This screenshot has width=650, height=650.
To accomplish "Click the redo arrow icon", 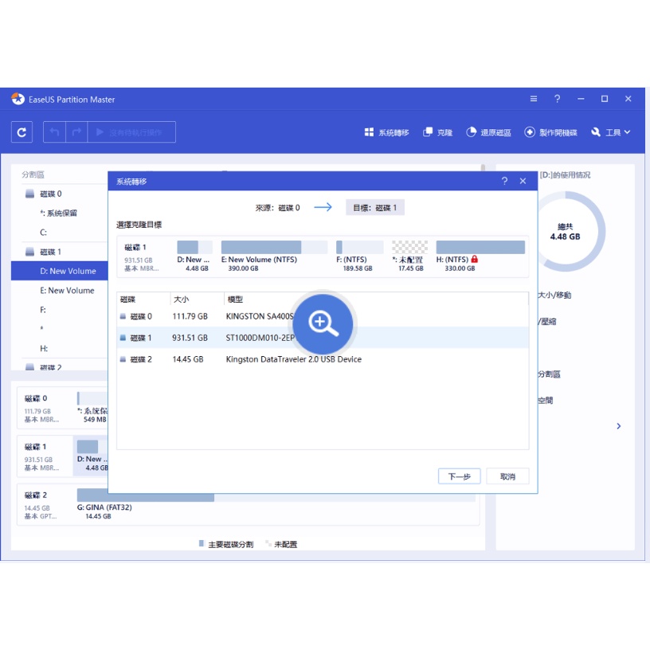I will coord(77,132).
